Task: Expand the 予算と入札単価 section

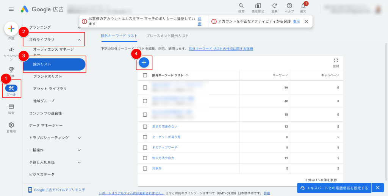Action: tap(79, 162)
